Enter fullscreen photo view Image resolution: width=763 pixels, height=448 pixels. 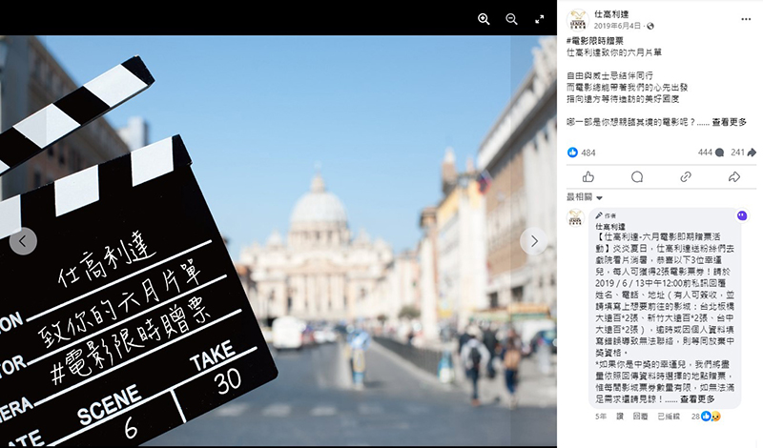point(539,19)
